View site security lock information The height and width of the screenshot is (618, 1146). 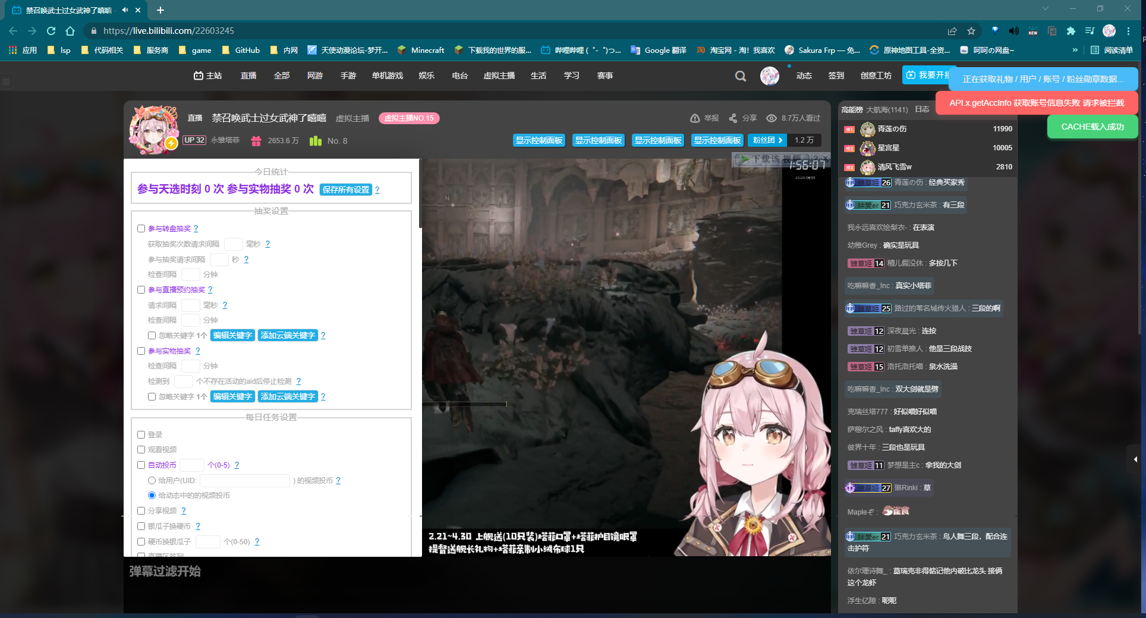[x=93, y=31]
